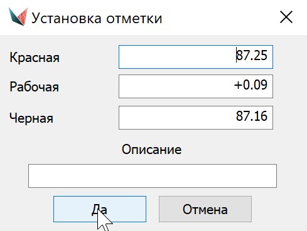Close the Установка отметки dialog
The image size is (307, 231).
tap(286, 17)
